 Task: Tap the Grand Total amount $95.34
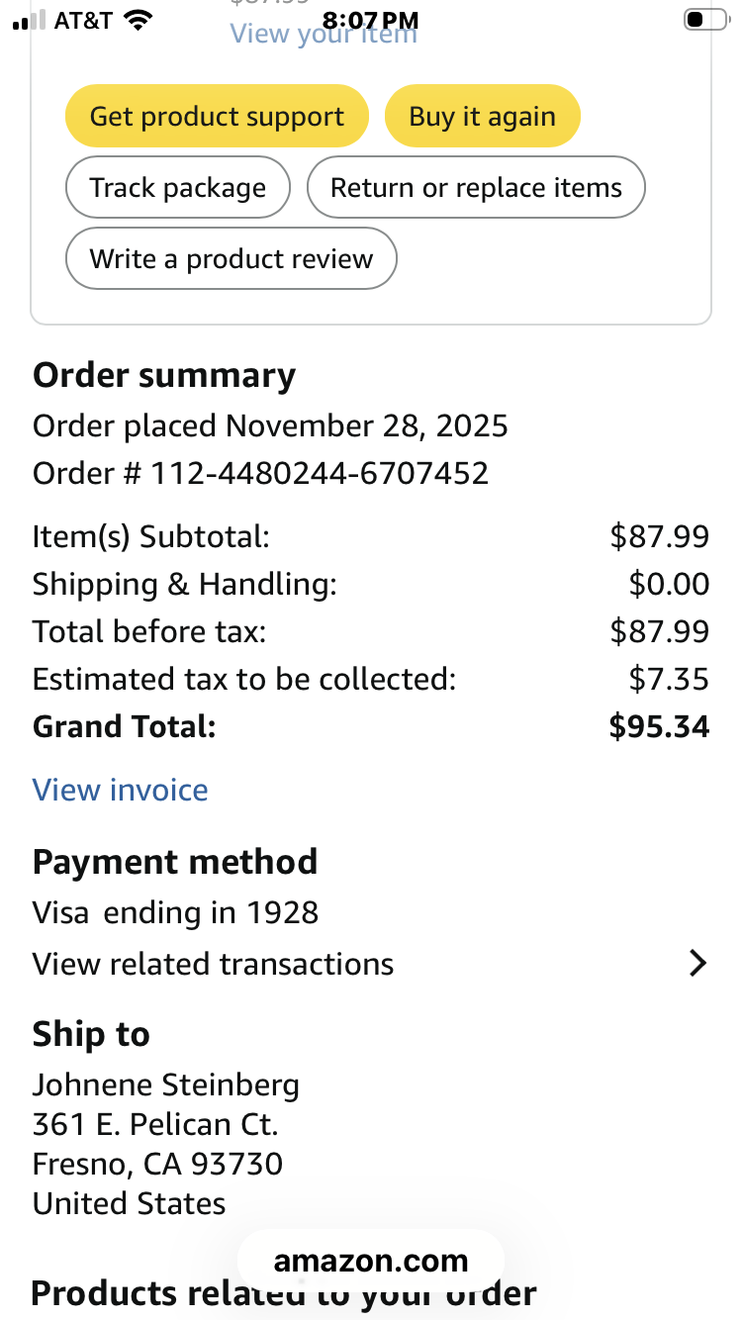tap(659, 727)
